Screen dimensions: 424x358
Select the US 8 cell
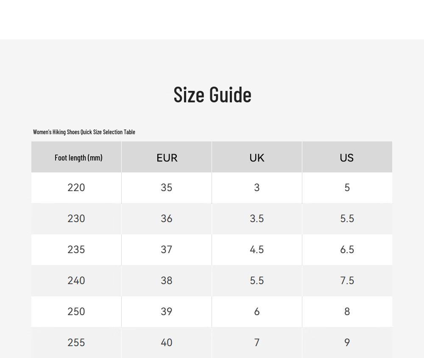347,312
